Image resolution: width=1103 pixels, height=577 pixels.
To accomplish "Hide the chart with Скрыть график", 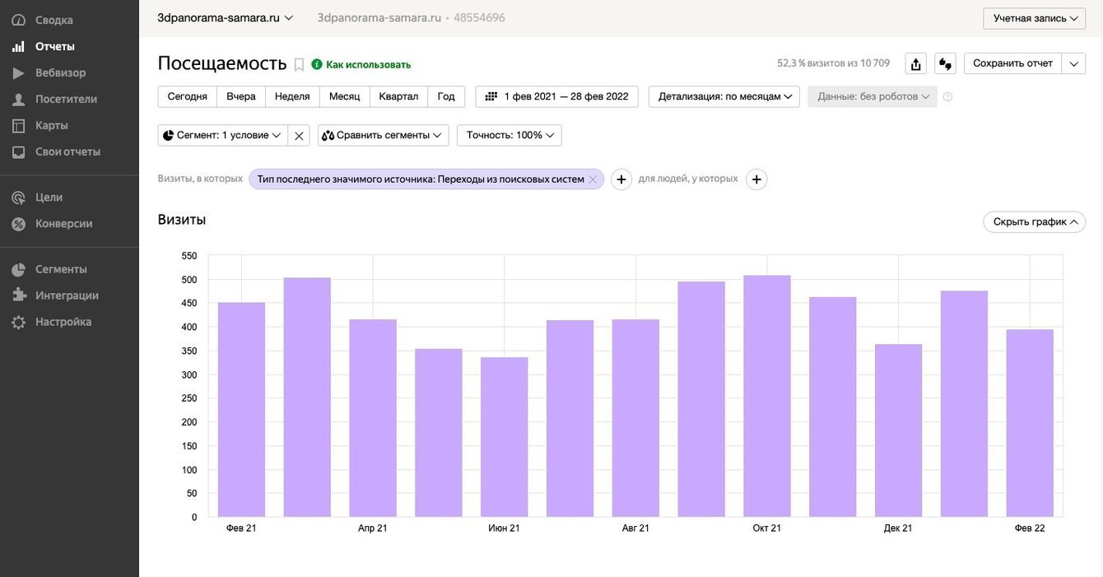I will [1034, 222].
